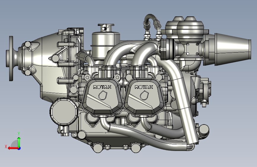257x167 pixels.
Task: Click the green Y axis arrow of the triad
Action: point(19,142)
